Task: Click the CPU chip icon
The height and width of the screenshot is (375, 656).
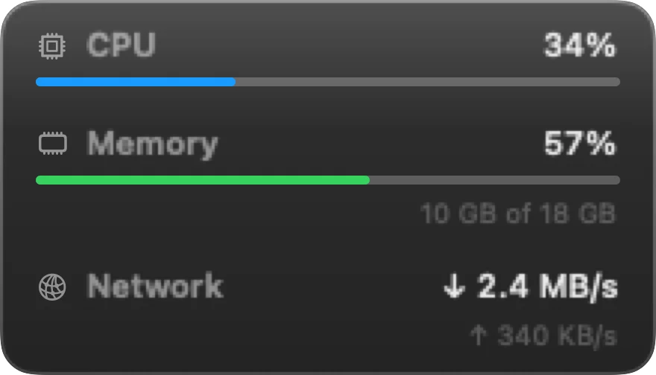Action: [x=52, y=45]
